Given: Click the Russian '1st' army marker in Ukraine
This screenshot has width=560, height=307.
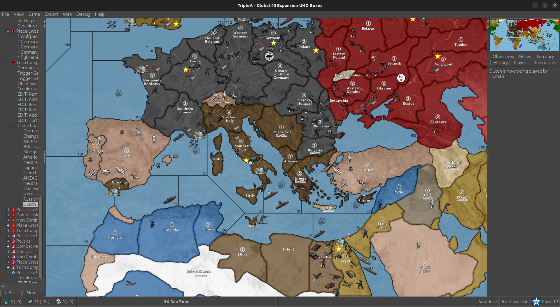Looking at the screenshot, I should coord(401,78).
